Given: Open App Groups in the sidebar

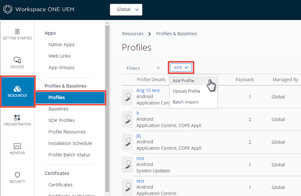Looking at the screenshot, I should pos(61,67).
